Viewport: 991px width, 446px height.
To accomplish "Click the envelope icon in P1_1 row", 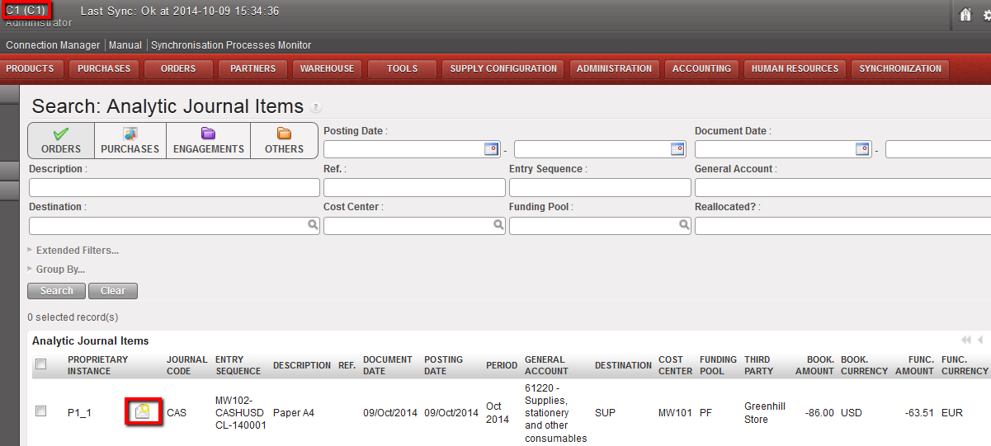I will pyautogui.click(x=143, y=411).
